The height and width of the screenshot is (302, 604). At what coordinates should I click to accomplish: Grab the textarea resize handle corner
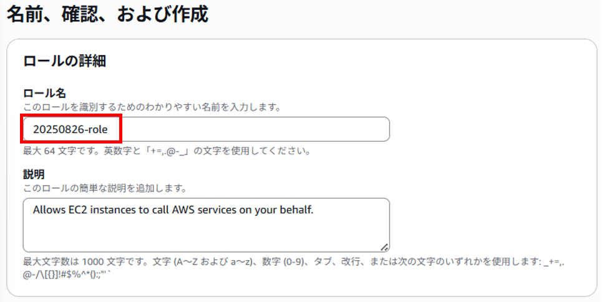(384, 247)
